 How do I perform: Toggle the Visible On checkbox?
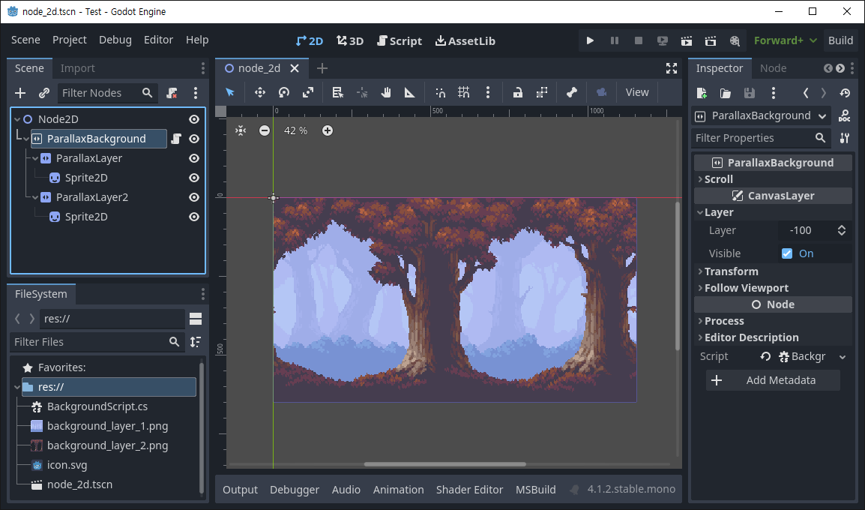[787, 253]
